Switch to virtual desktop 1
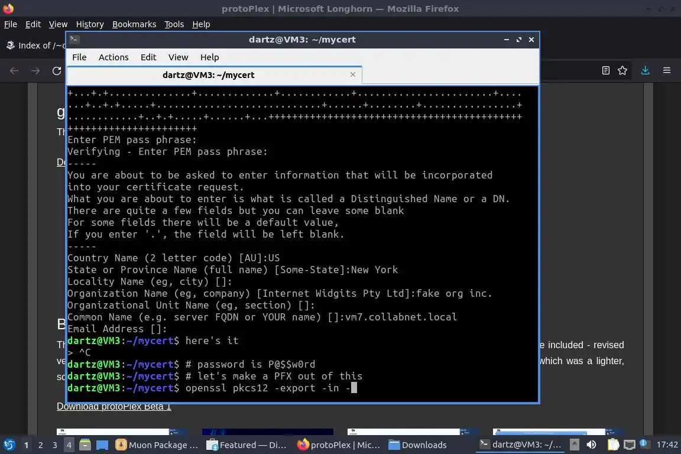This screenshot has width=681, height=454. coord(26,445)
